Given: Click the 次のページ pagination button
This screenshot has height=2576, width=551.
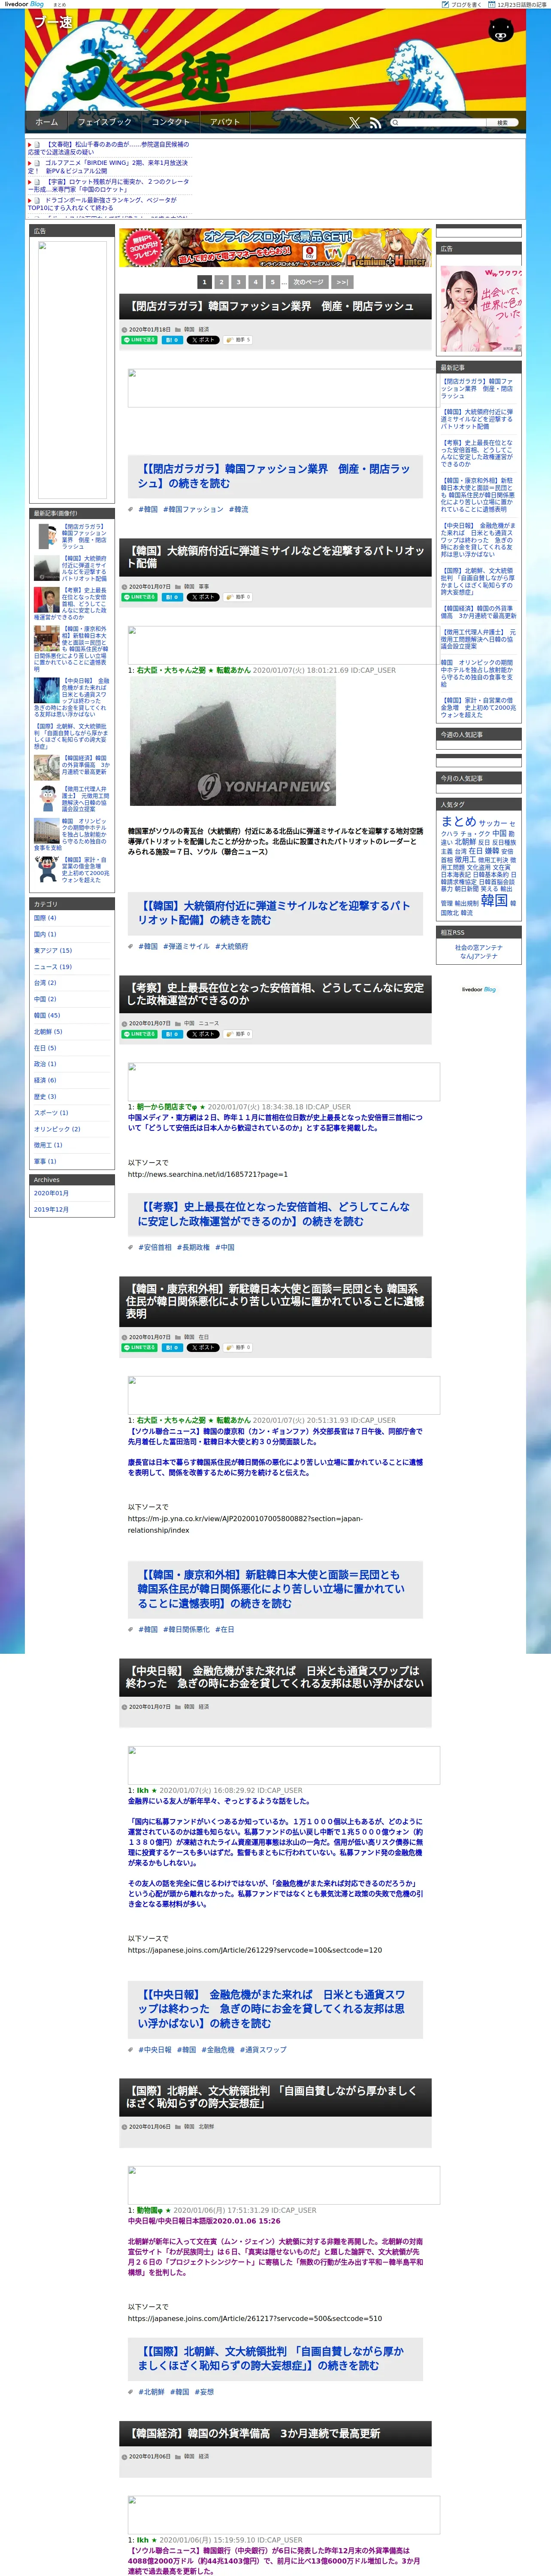Looking at the screenshot, I should coord(308,283).
